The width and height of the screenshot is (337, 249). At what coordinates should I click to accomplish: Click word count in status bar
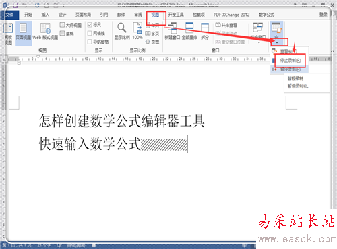(44, 246)
